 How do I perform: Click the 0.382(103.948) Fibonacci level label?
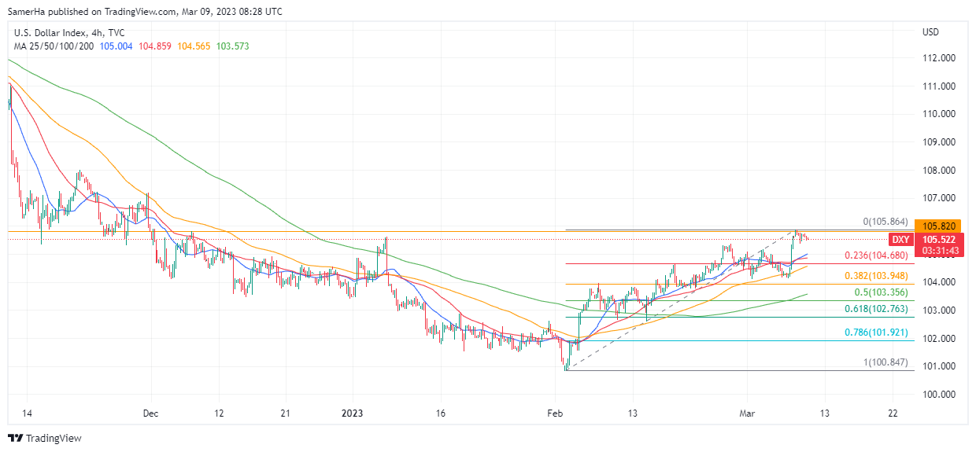coord(876,276)
